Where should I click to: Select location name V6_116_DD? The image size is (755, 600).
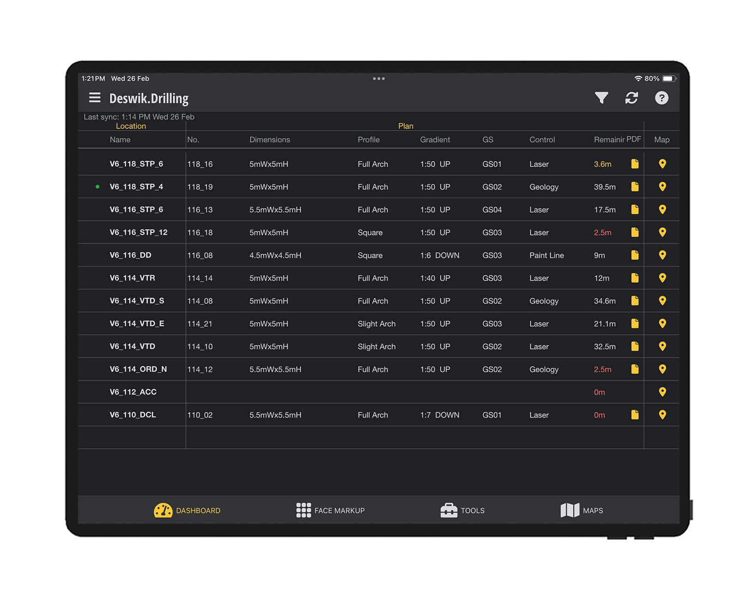(130, 255)
